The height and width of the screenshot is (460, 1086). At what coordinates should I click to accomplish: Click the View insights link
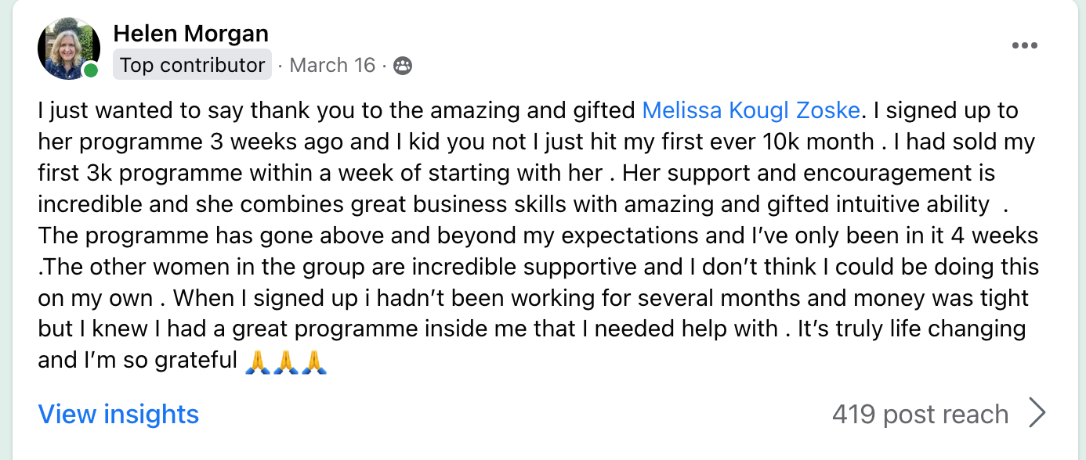(x=118, y=414)
